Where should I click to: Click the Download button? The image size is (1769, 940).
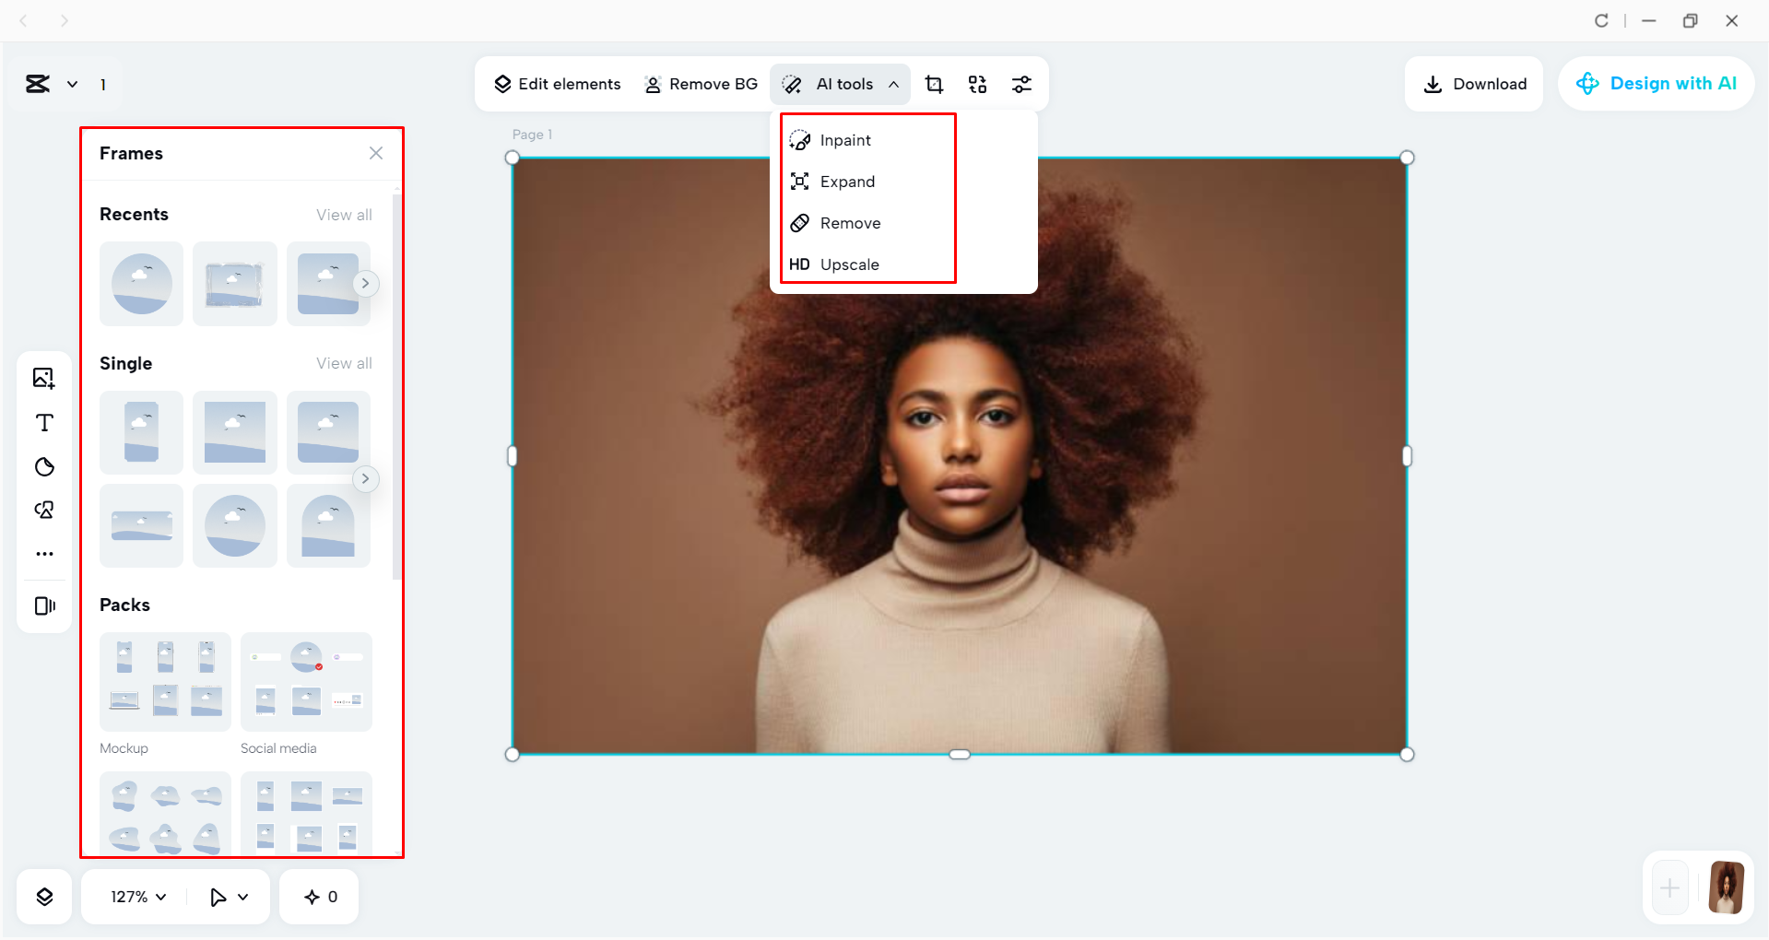pos(1473,84)
